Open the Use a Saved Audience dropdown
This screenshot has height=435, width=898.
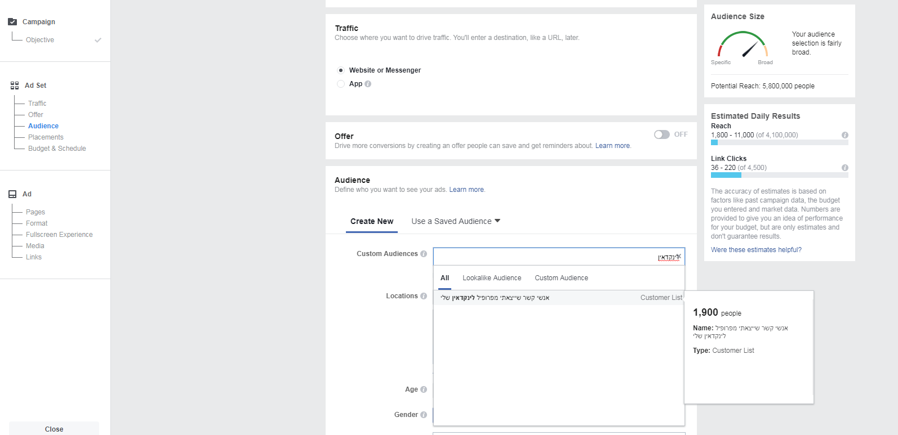pyautogui.click(x=456, y=221)
